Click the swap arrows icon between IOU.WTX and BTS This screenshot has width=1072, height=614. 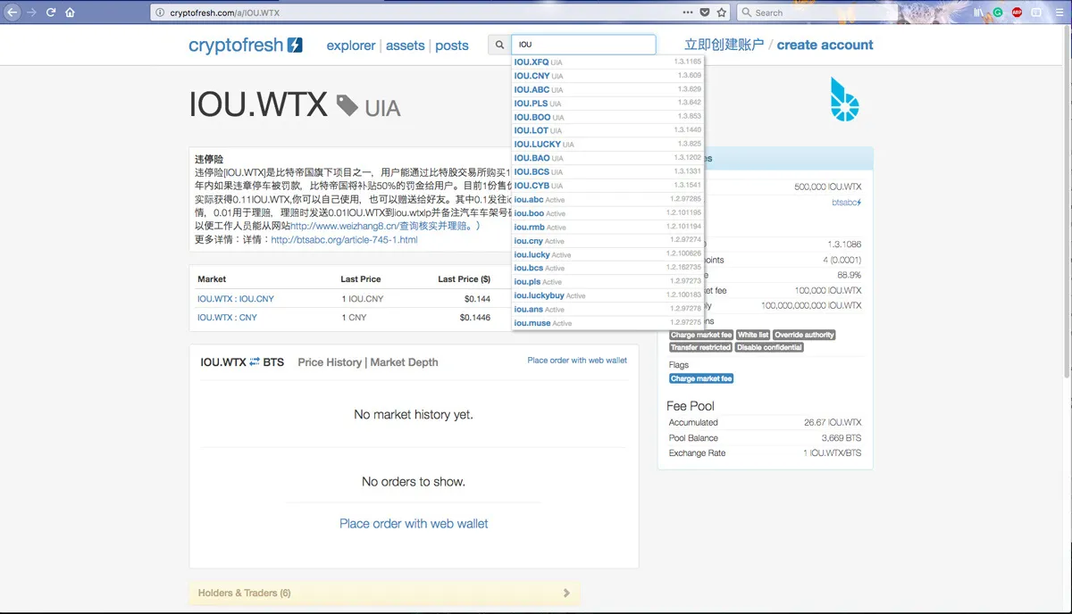point(255,362)
